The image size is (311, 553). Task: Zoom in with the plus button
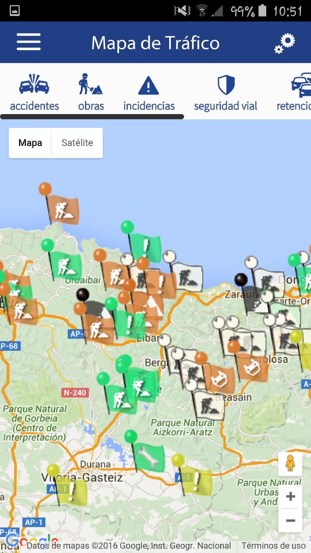pyautogui.click(x=290, y=497)
